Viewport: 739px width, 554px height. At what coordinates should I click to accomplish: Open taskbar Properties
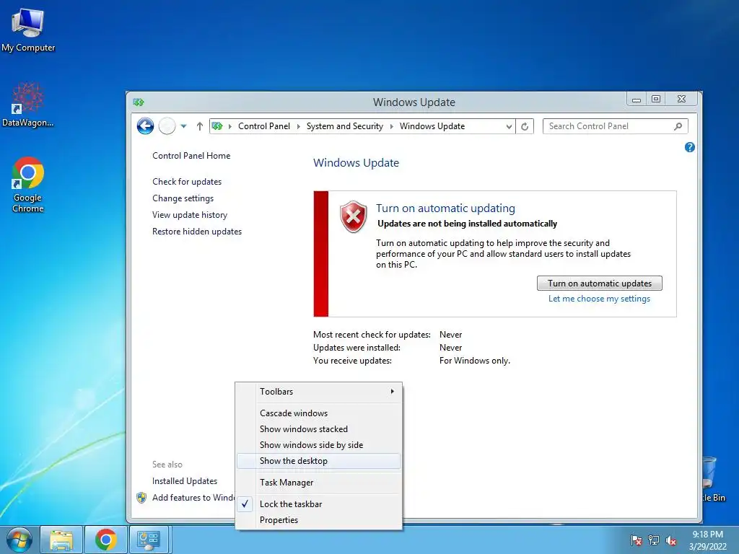tap(319, 520)
